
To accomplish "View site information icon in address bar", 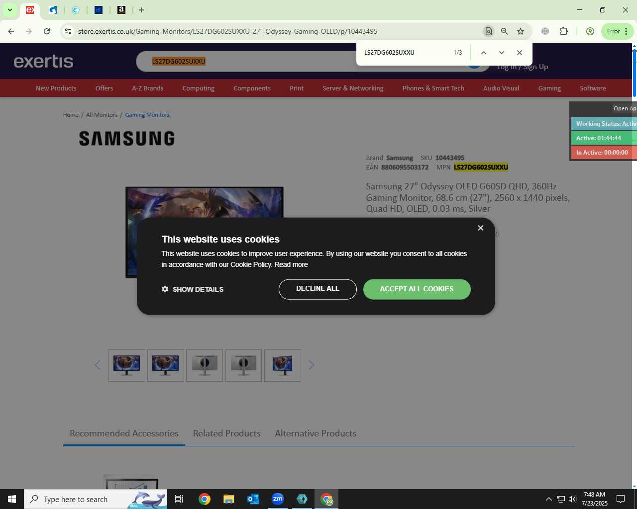I will (68, 31).
